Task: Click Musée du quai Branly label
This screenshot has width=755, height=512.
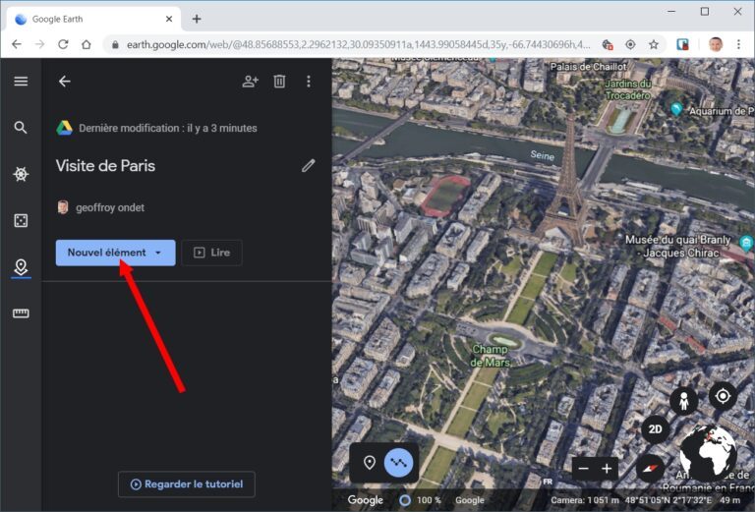Action: coord(678,246)
